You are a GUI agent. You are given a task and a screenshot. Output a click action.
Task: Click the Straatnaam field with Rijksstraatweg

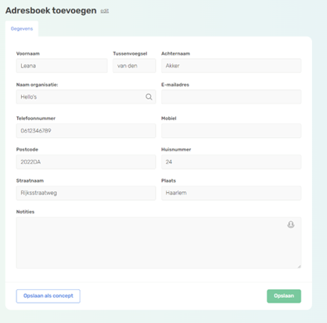pyautogui.click(x=86, y=193)
